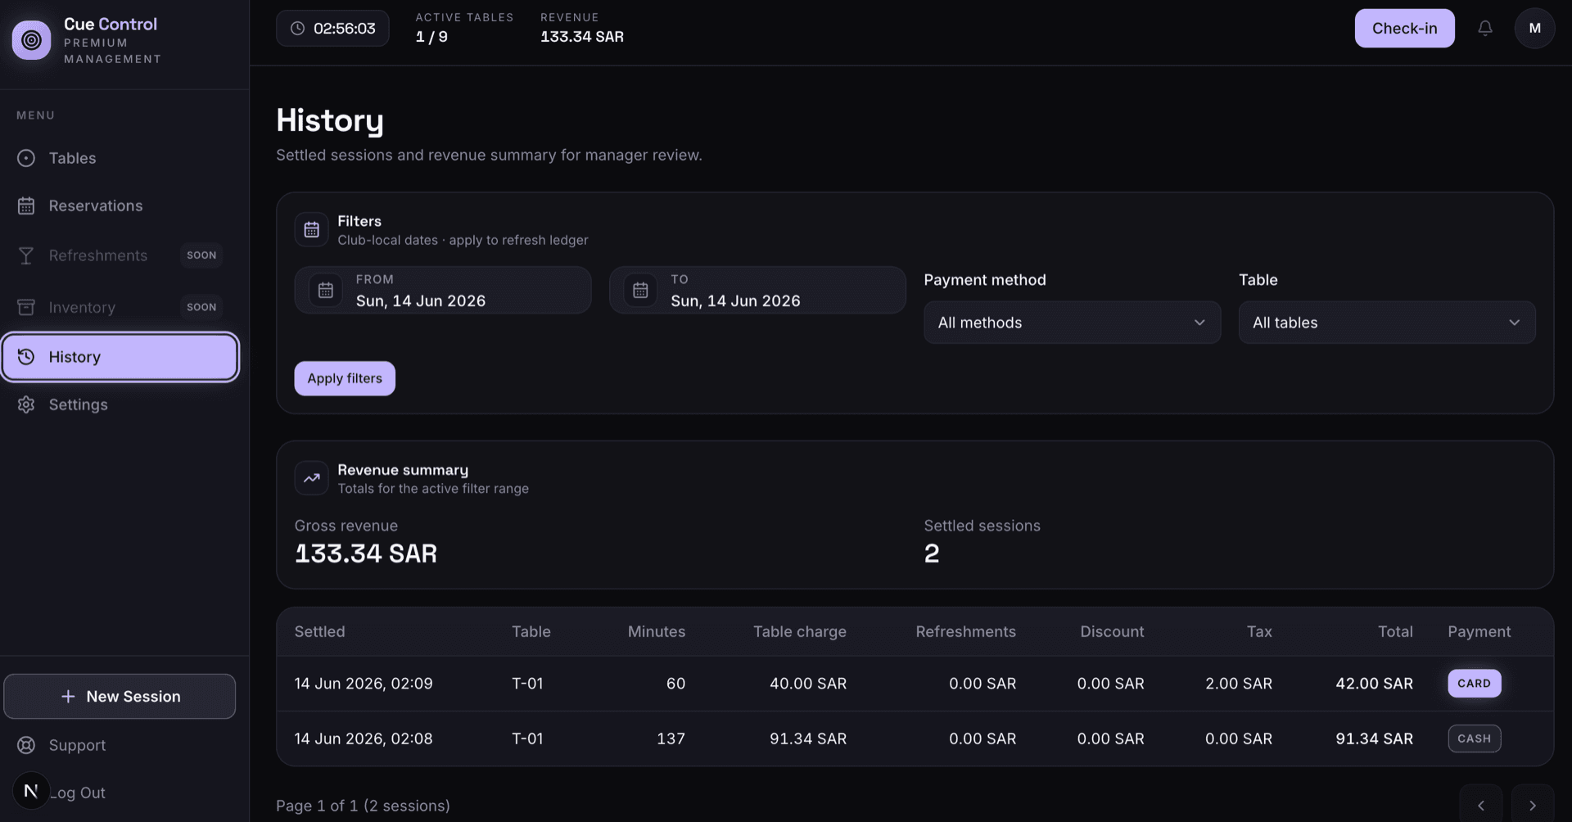Image resolution: width=1572 pixels, height=822 pixels.
Task: Click the 137 minutes cell
Action: pyautogui.click(x=671, y=738)
